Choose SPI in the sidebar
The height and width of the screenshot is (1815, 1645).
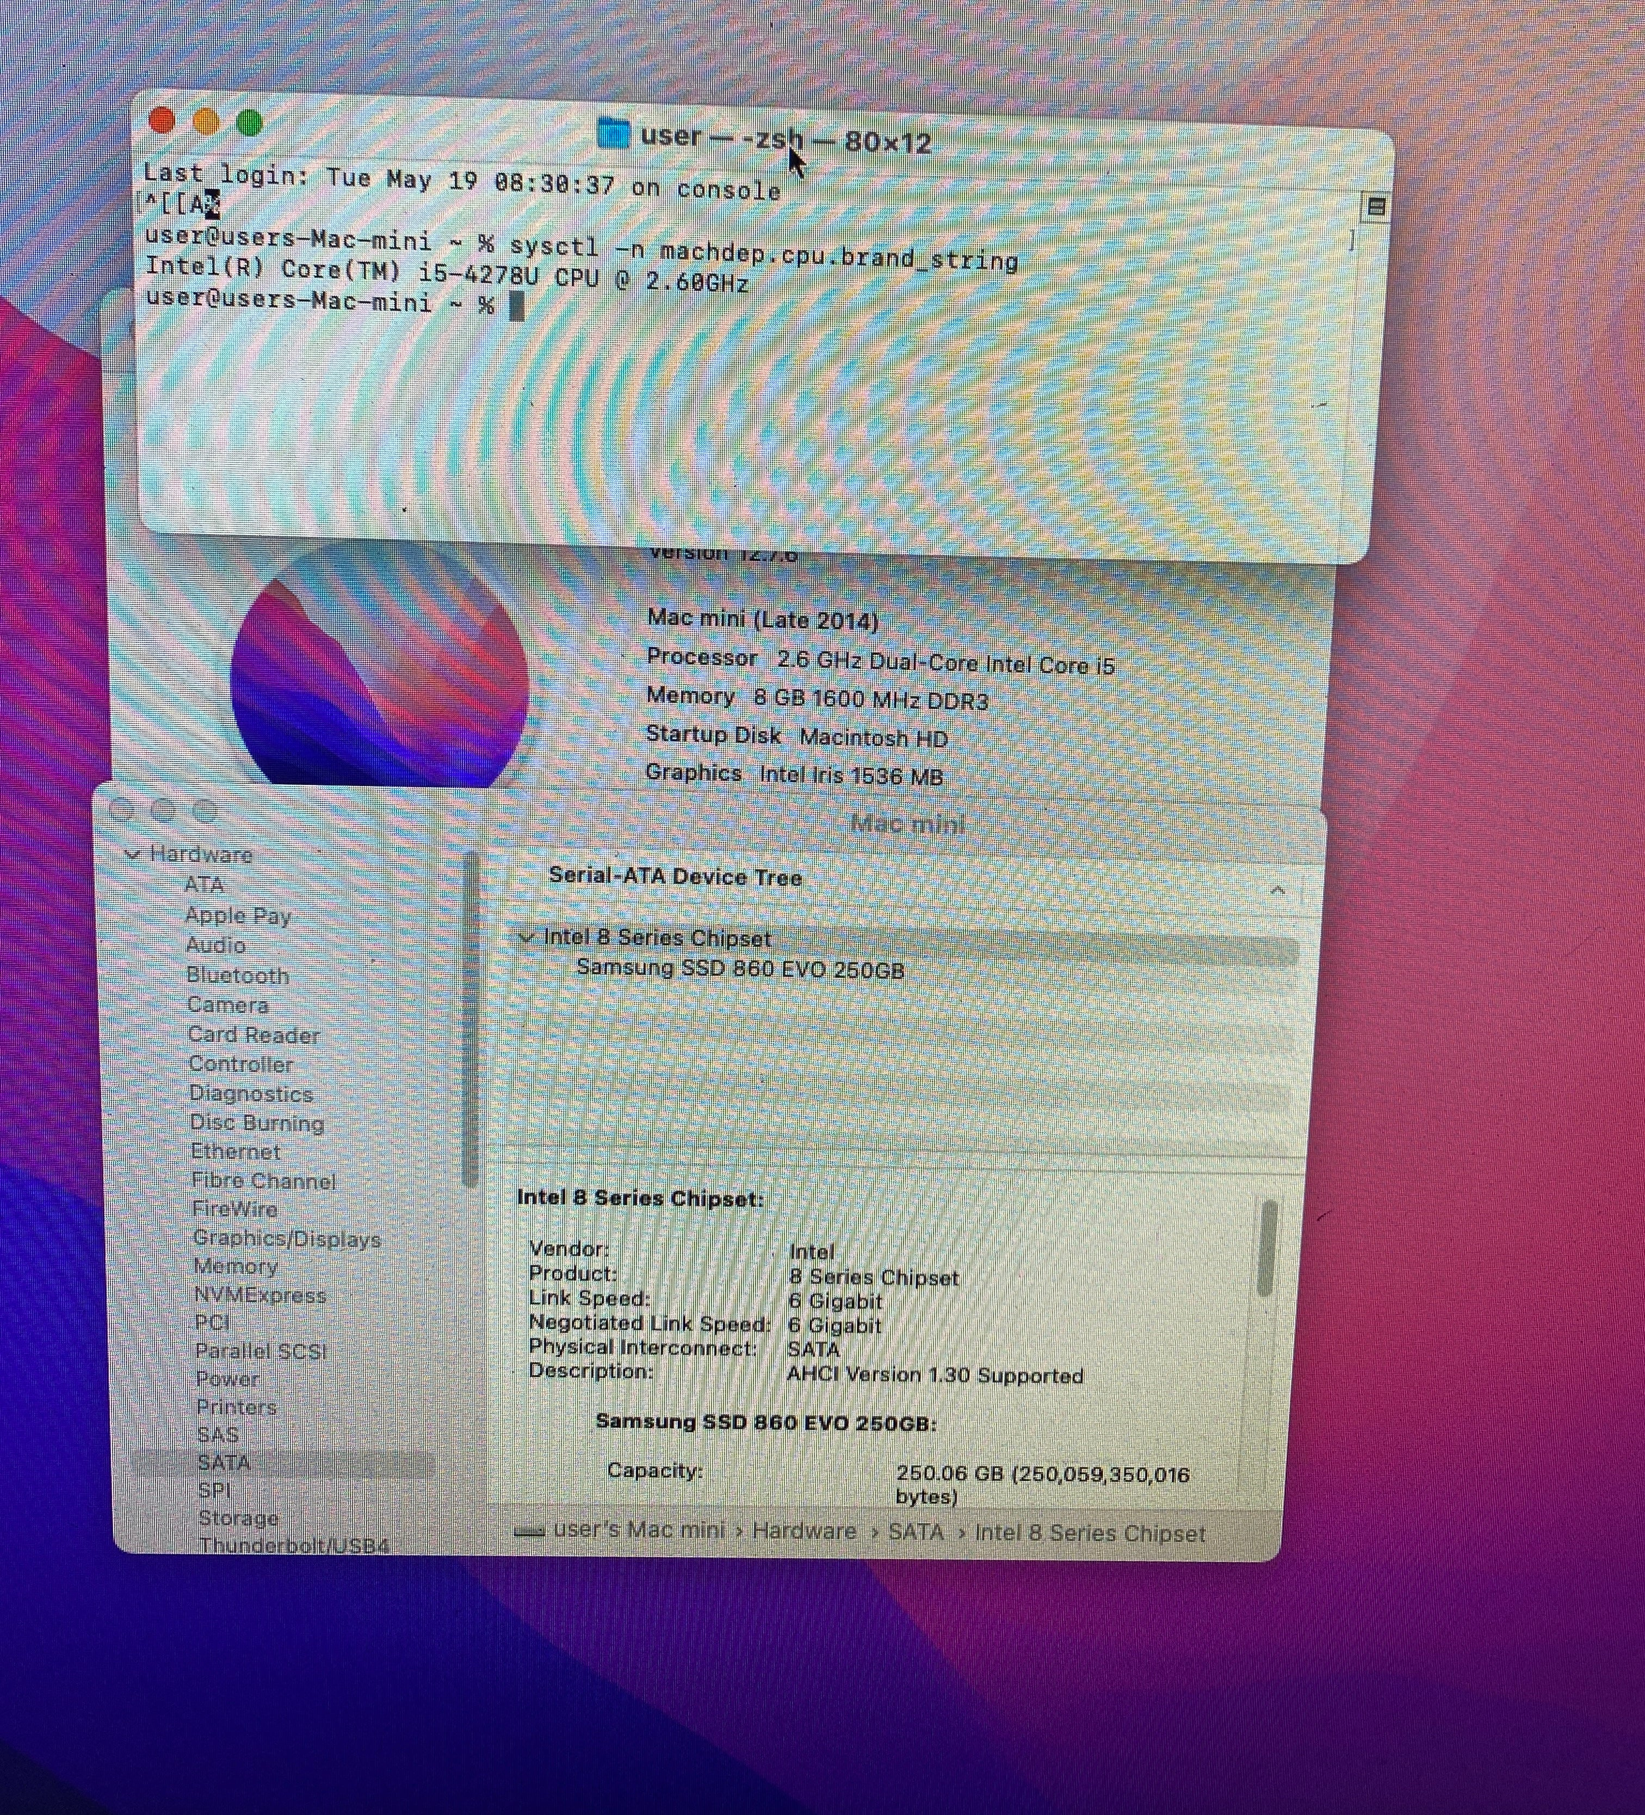(x=215, y=1491)
